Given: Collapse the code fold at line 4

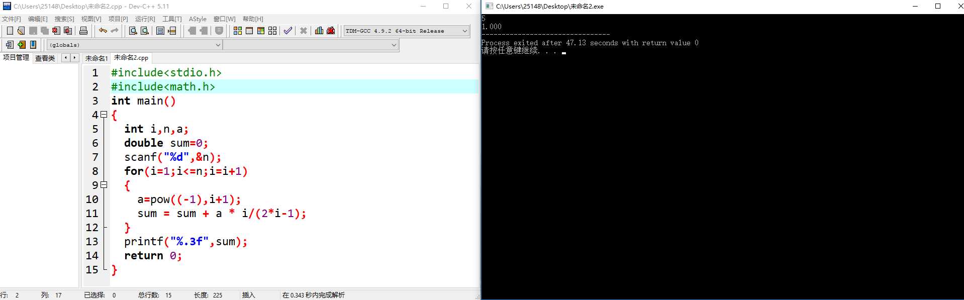Looking at the screenshot, I should (x=104, y=115).
